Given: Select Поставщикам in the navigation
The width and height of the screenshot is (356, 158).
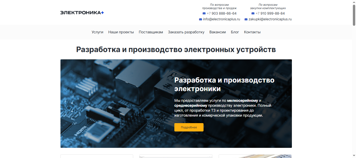Looking at the screenshot, I should coord(151,32).
